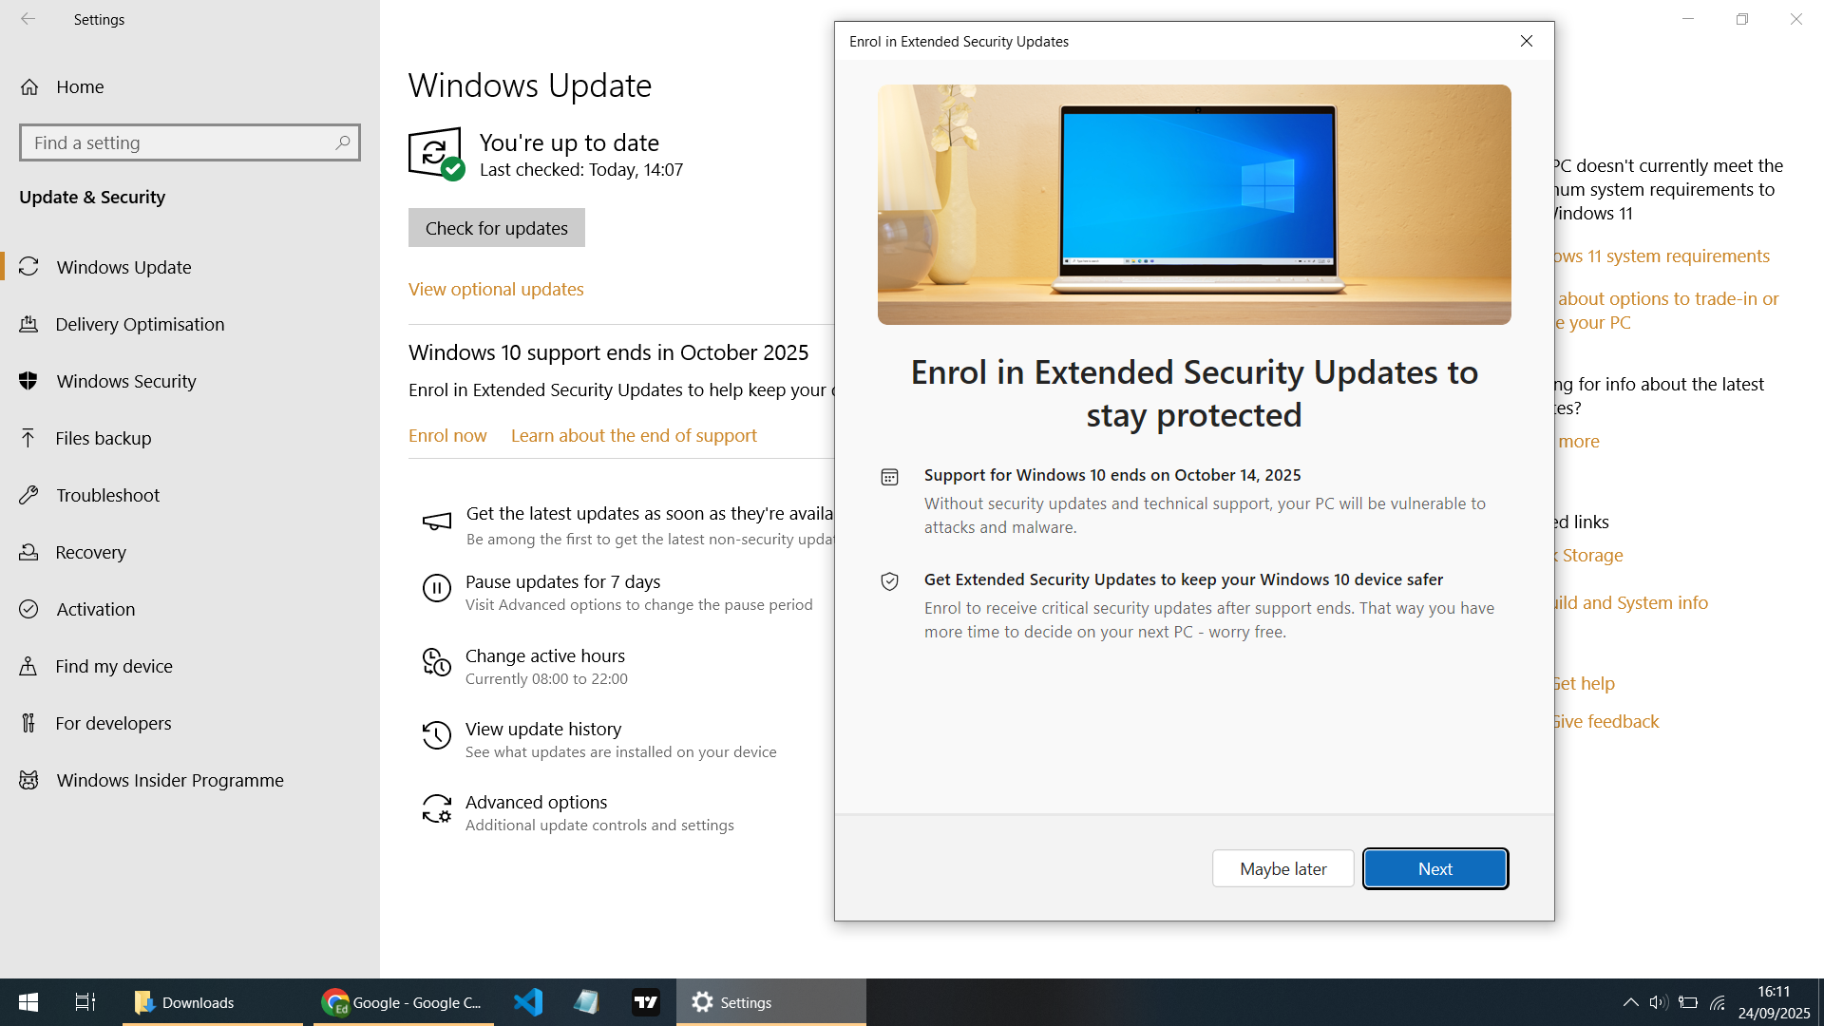This screenshot has height=1026, width=1824.
Task: Launch Visual Studio Code from taskbar
Action: coord(527,1001)
